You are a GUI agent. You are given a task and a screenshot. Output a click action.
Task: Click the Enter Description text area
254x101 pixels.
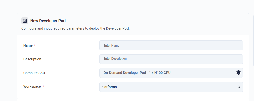click(x=171, y=59)
